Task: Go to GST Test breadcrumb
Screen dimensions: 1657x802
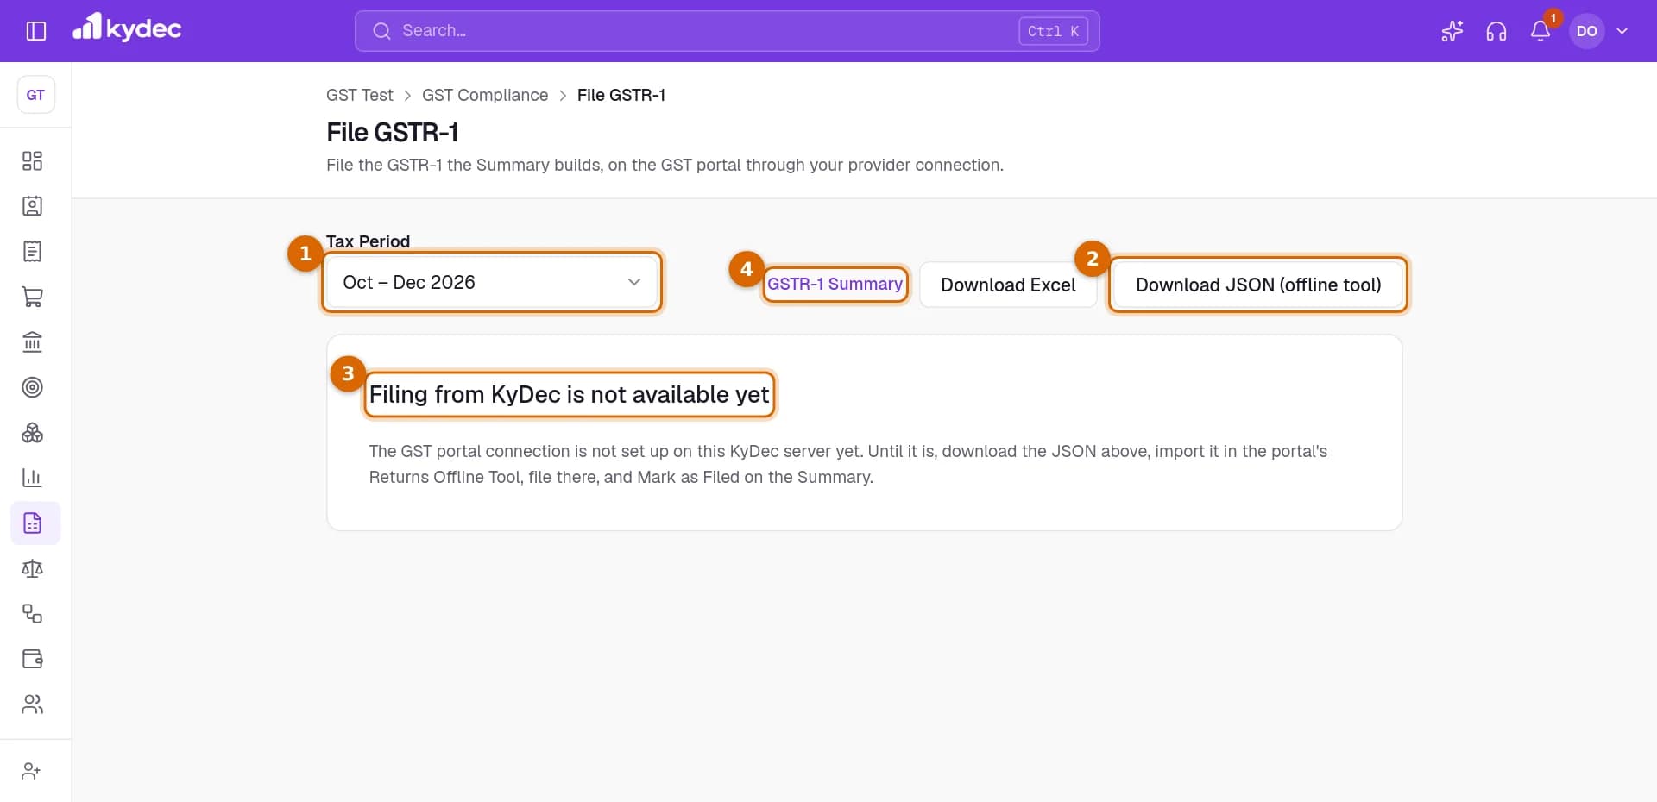Action: click(x=360, y=95)
